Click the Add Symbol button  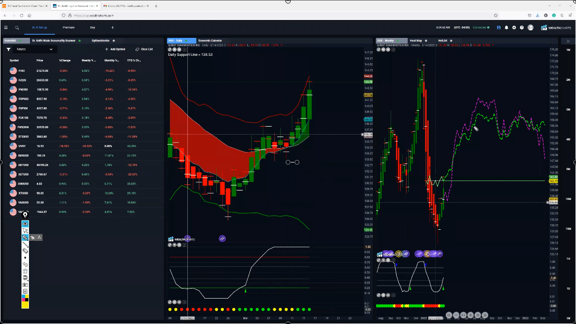coord(115,49)
